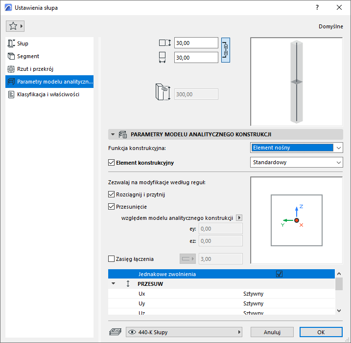This screenshot has width=351, height=343.
Task: Uncheck the Przesunięcie checkbox
Action: pos(111,207)
